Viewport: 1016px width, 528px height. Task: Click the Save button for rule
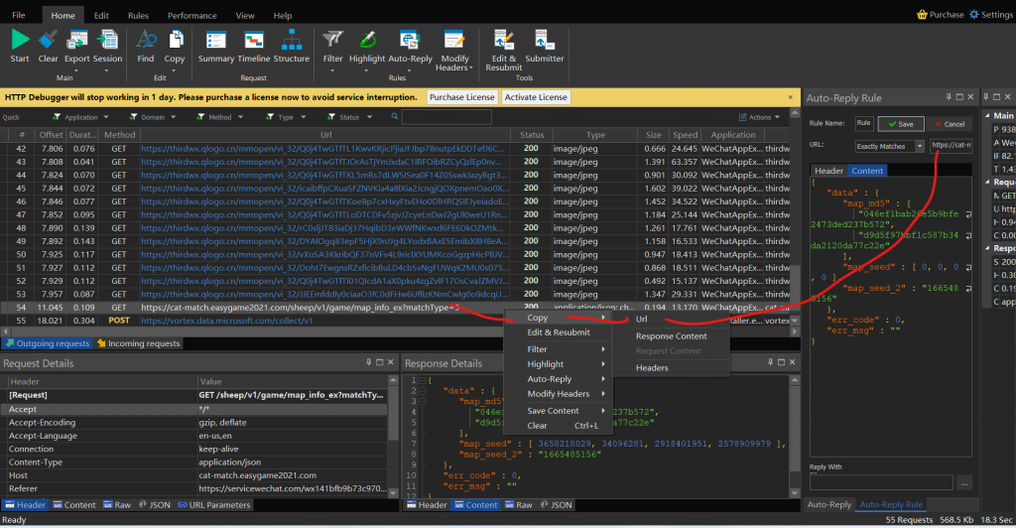900,124
